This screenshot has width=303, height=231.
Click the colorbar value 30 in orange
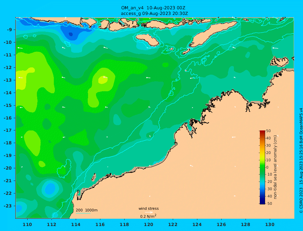(268, 145)
